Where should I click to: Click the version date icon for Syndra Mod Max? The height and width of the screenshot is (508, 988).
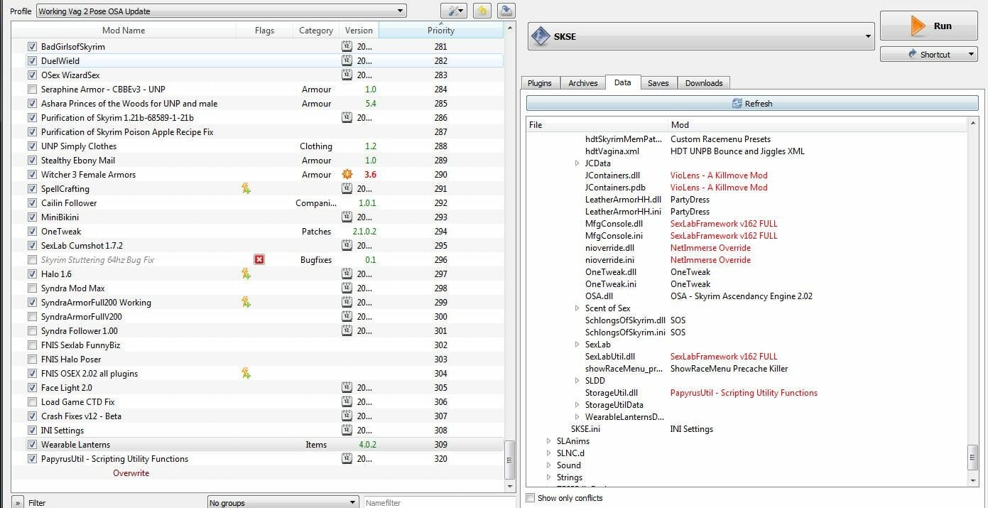tap(347, 288)
